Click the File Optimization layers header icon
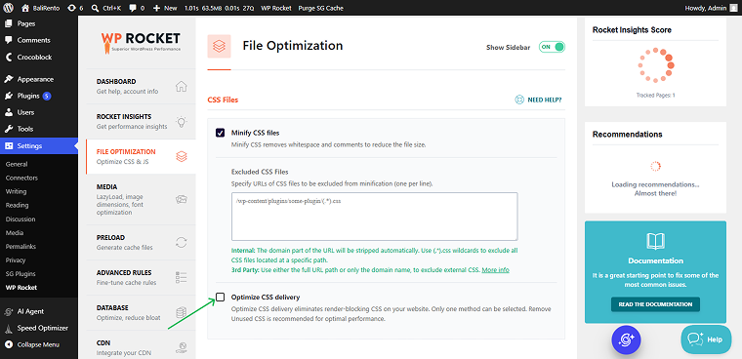The width and height of the screenshot is (742, 359). 219,46
